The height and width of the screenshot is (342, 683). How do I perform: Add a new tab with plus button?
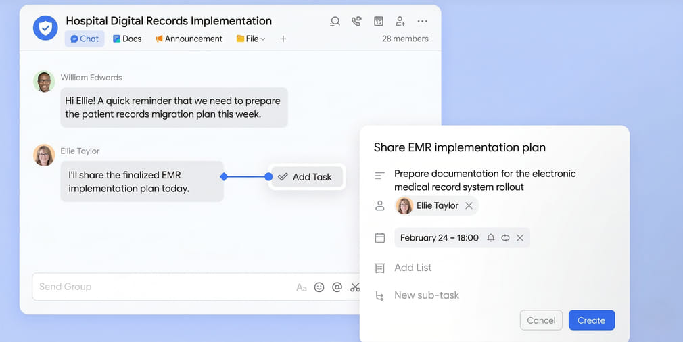point(283,39)
